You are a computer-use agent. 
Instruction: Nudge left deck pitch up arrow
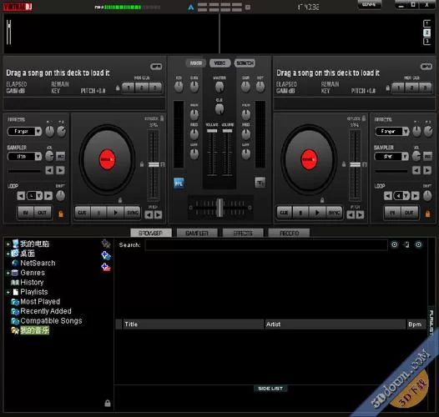tap(159, 215)
